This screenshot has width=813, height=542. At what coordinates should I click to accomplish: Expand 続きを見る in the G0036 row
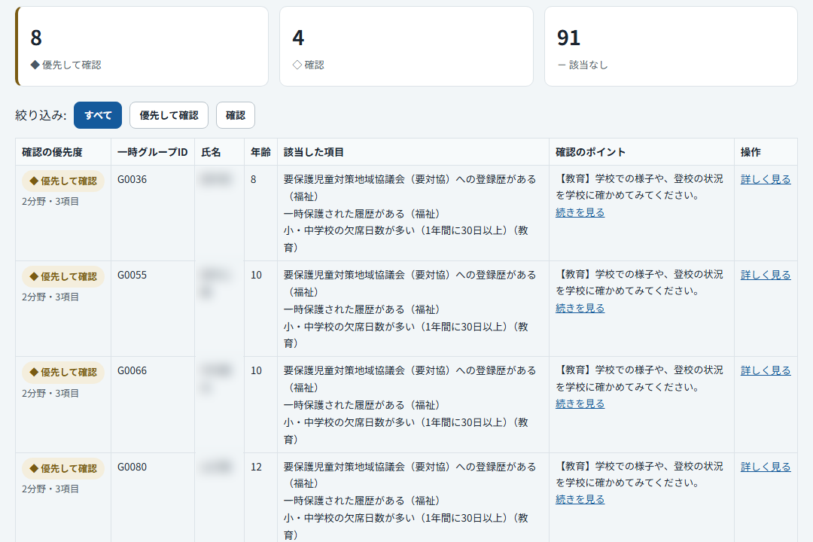click(580, 212)
